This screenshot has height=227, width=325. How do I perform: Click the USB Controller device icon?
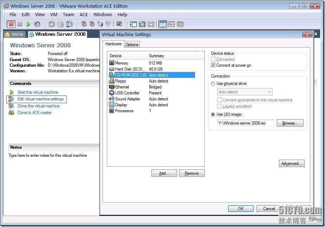[111, 93]
